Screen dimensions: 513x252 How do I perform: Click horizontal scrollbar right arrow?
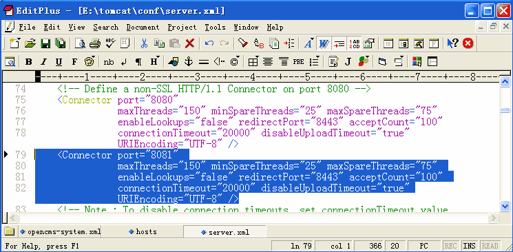[493, 218]
